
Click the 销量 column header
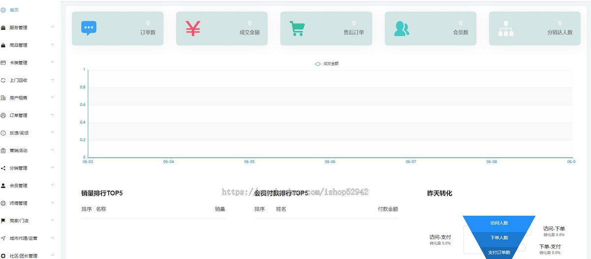220,209
